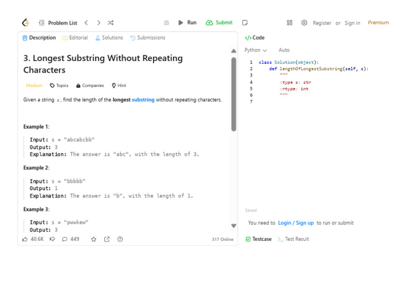Click inside the code editor line 7
411x290 pixels.
click(x=321, y=102)
